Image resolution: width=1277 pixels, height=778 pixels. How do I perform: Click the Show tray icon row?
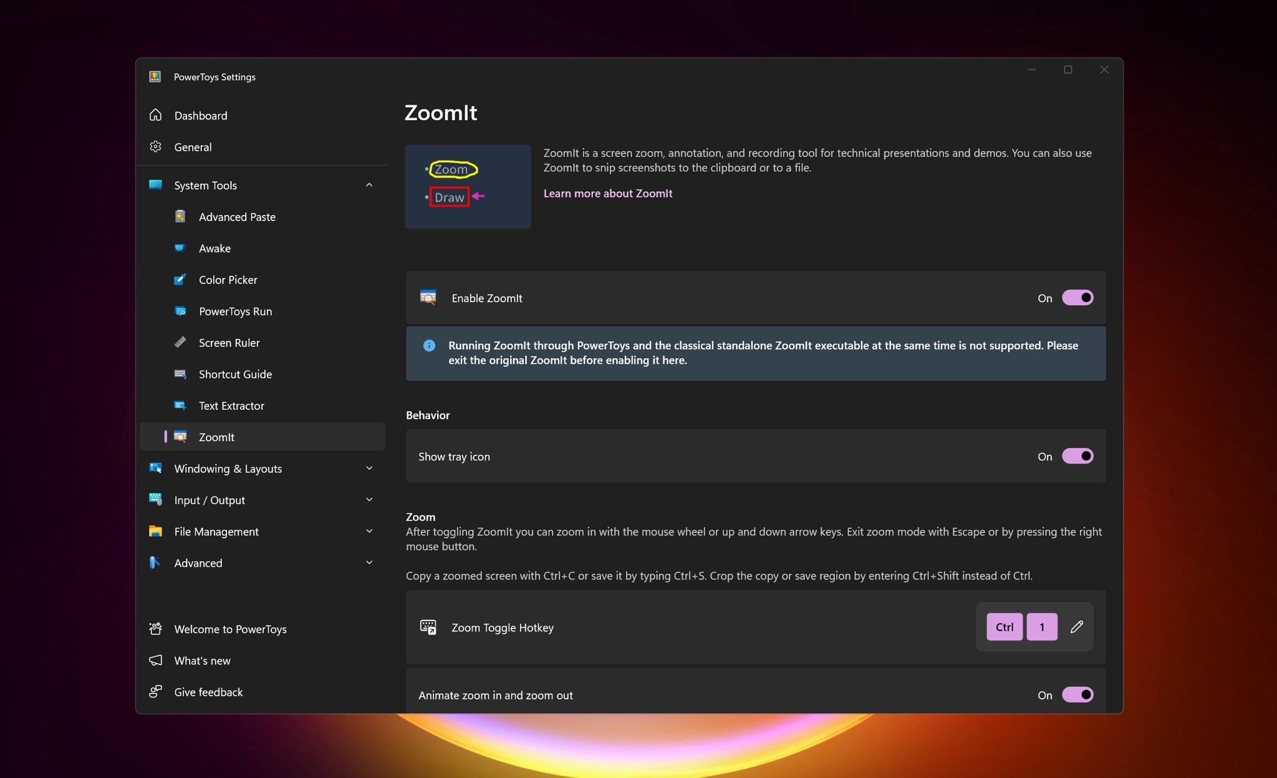pyautogui.click(x=756, y=456)
